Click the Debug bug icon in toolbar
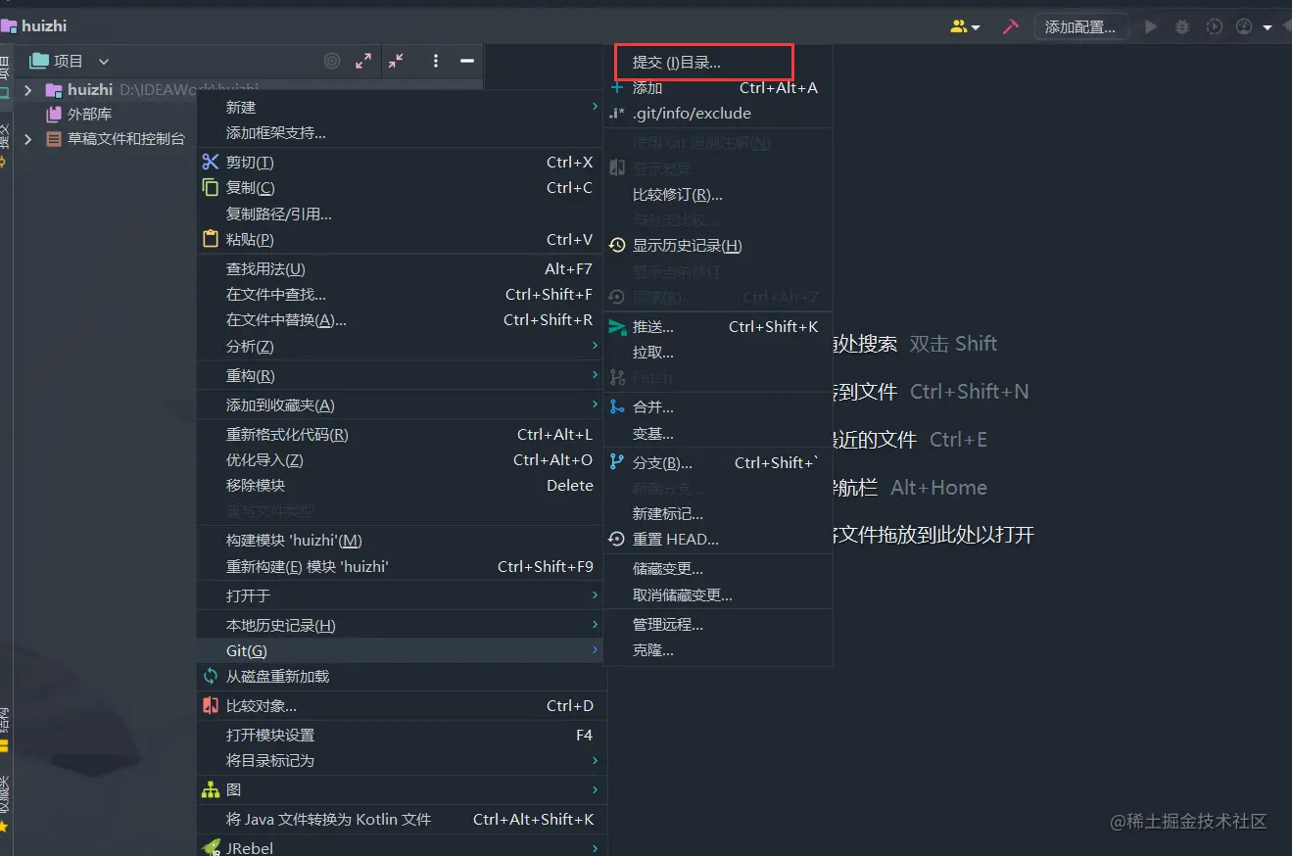The image size is (1292, 856). click(1183, 26)
